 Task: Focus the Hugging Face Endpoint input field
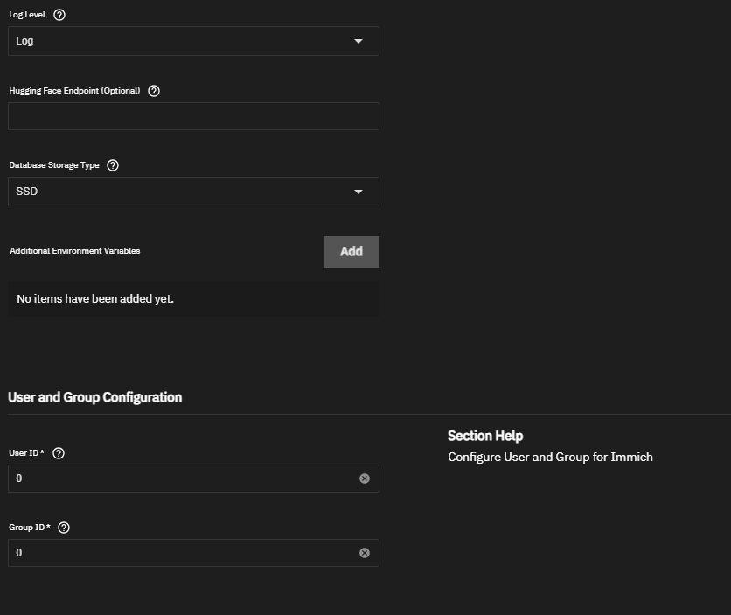coord(193,116)
